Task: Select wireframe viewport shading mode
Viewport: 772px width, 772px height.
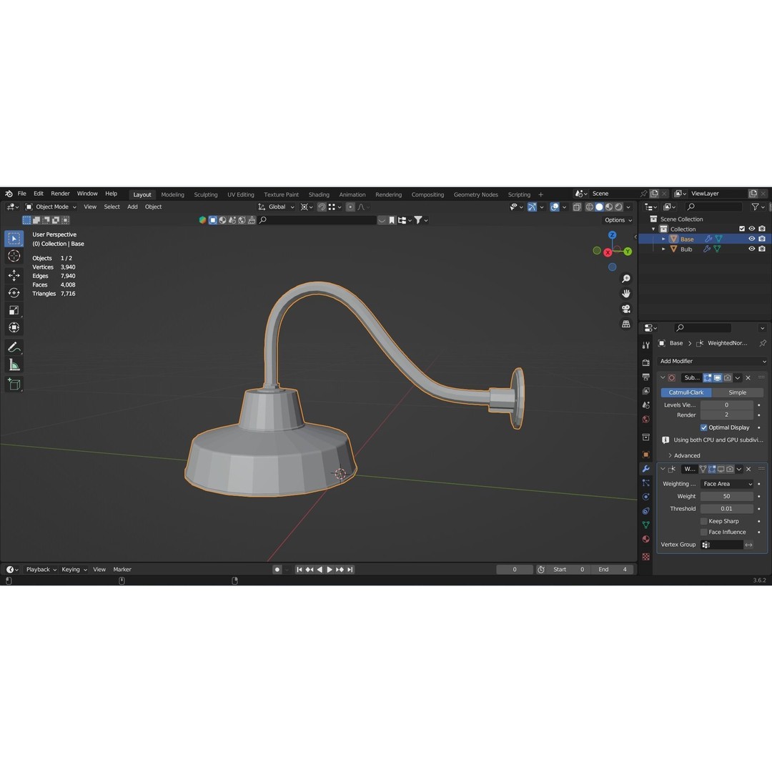Action: click(589, 207)
